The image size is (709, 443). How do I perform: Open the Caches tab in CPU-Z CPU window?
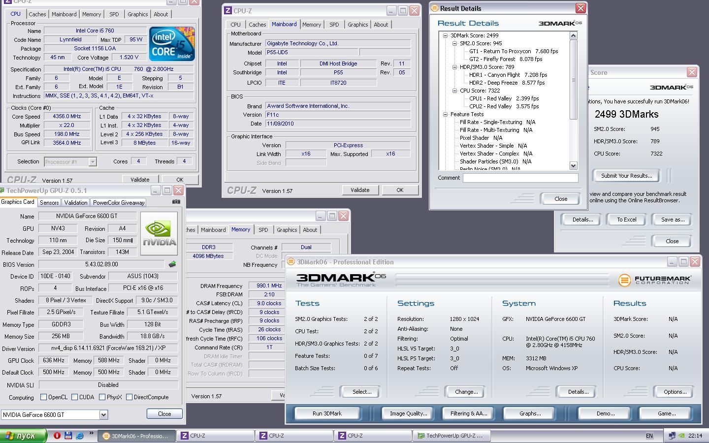tap(37, 14)
